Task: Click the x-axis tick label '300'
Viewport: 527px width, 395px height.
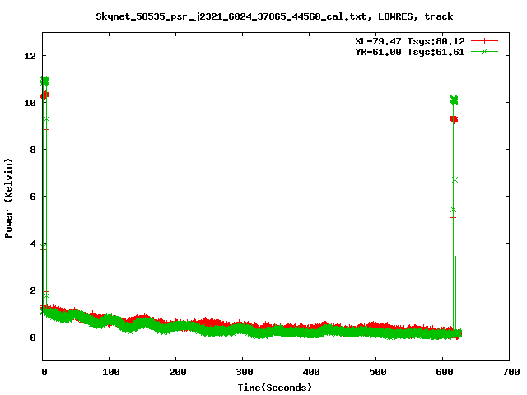Action: [x=244, y=372]
